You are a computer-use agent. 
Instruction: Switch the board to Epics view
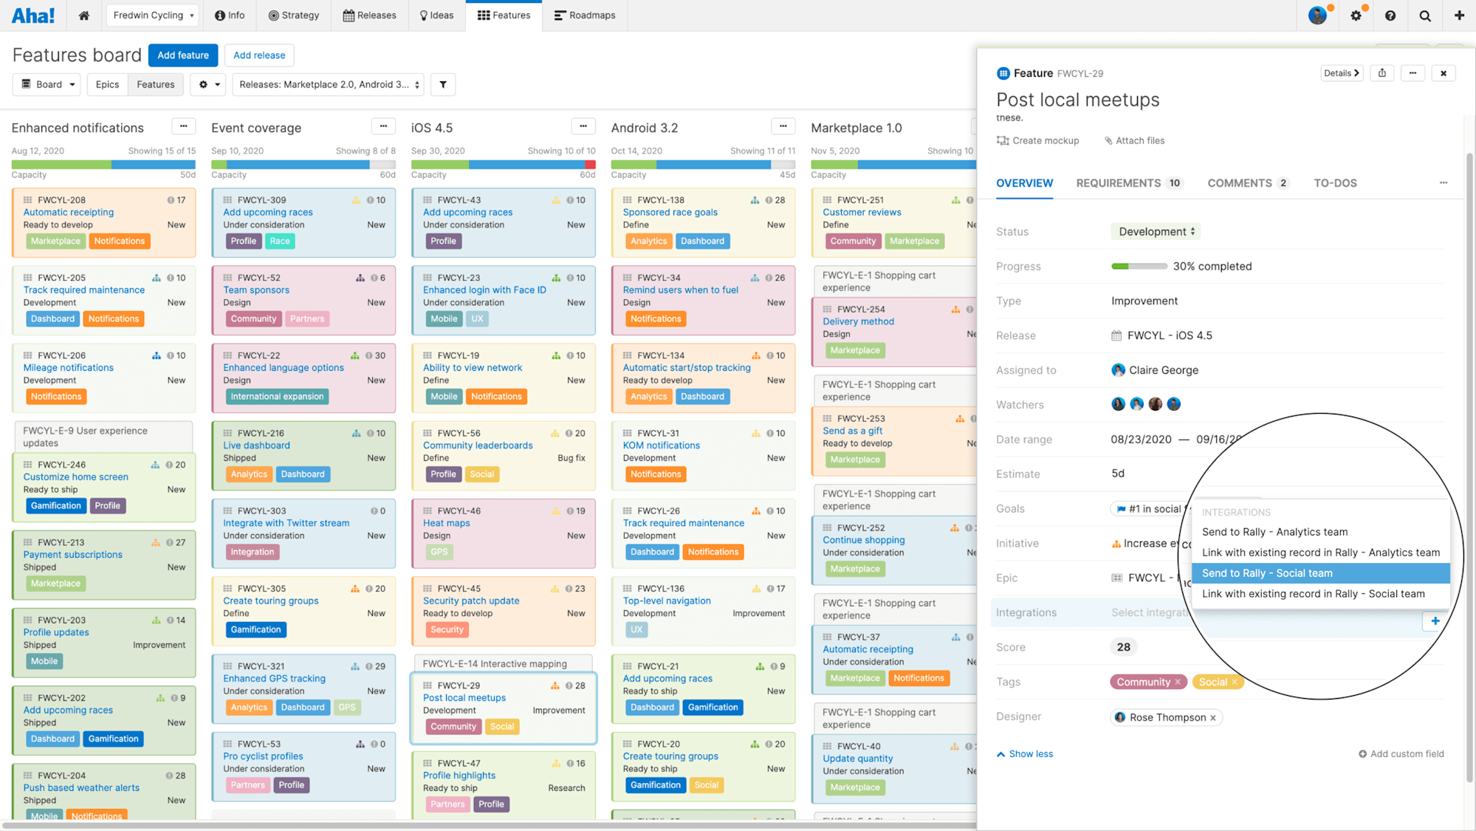click(107, 84)
